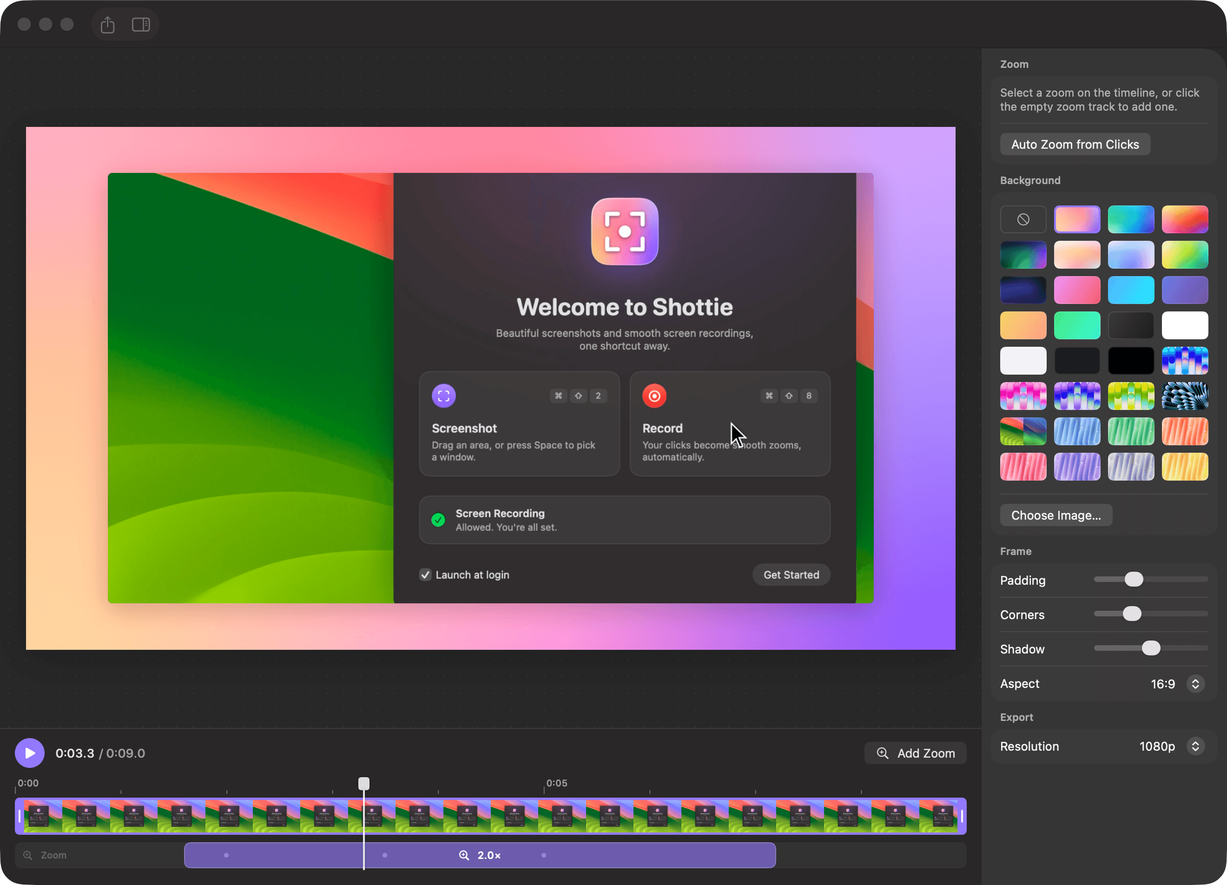Select the pink-purple gradient background swatch
Image resolution: width=1227 pixels, height=885 pixels.
pos(1077,220)
